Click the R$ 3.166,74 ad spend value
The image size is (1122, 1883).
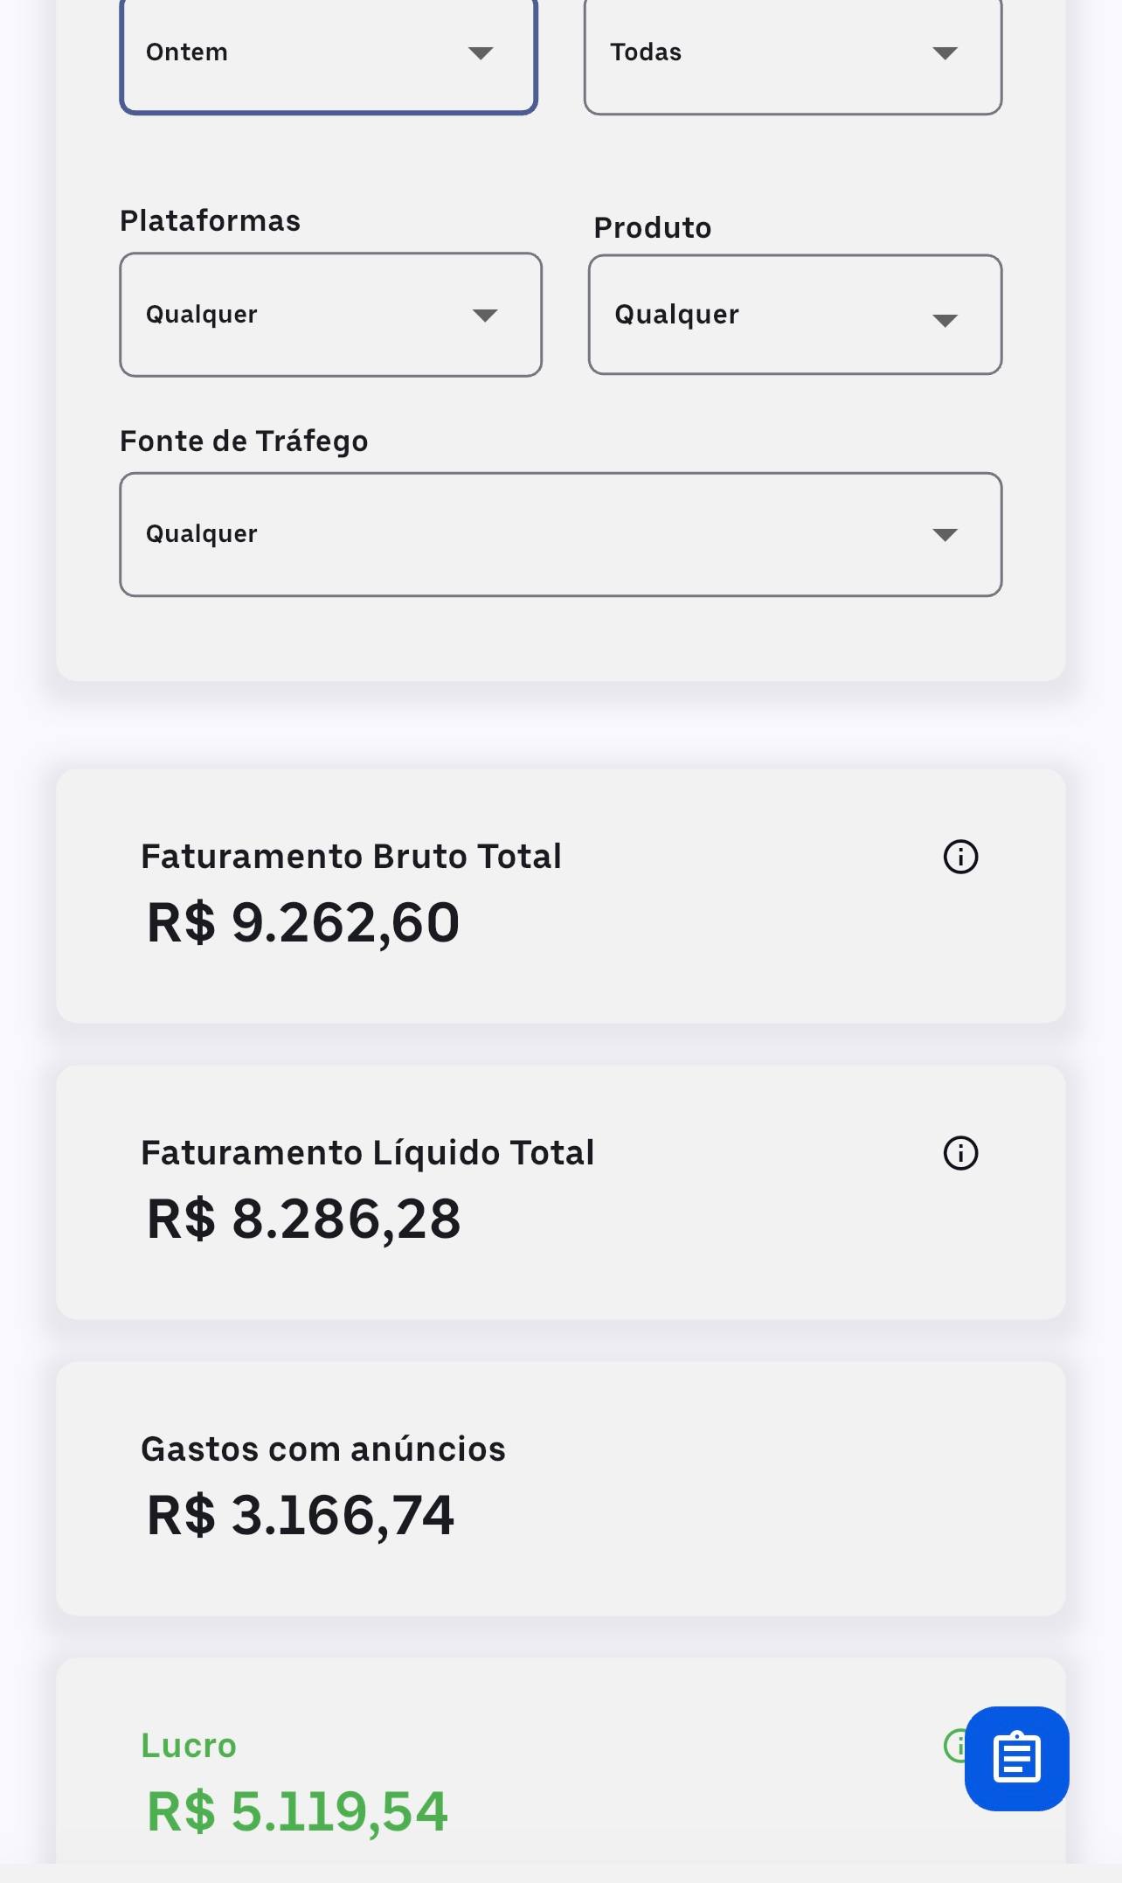tap(301, 1516)
